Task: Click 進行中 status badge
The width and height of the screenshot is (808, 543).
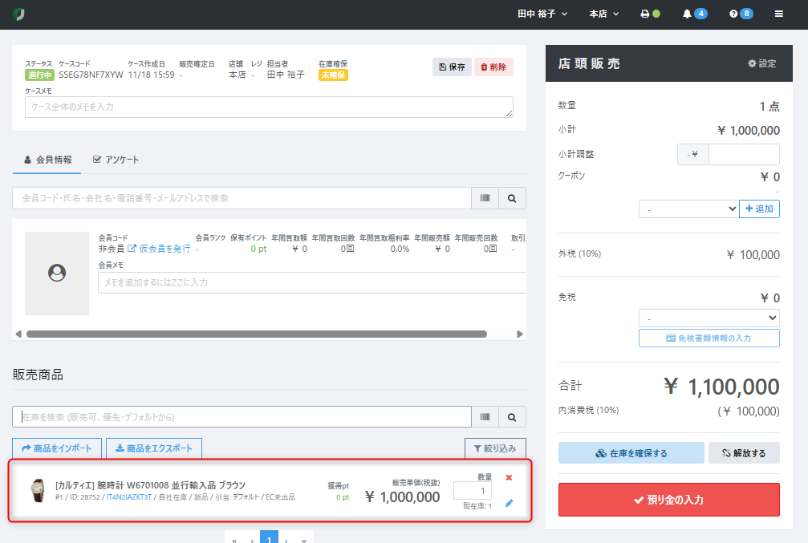Action: pos(39,75)
